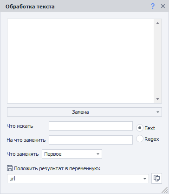
Task: Click inside the large text input area
Action: (x=80, y=61)
